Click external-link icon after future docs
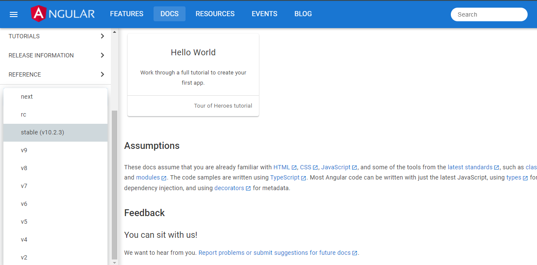This screenshot has width=537, height=265. tap(354, 253)
